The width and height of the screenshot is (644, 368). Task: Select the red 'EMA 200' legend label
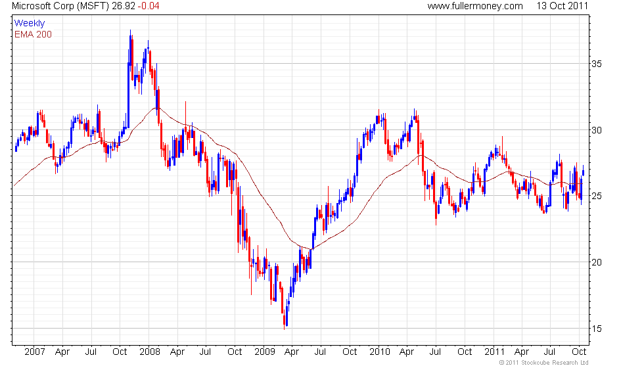(x=33, y=34)
